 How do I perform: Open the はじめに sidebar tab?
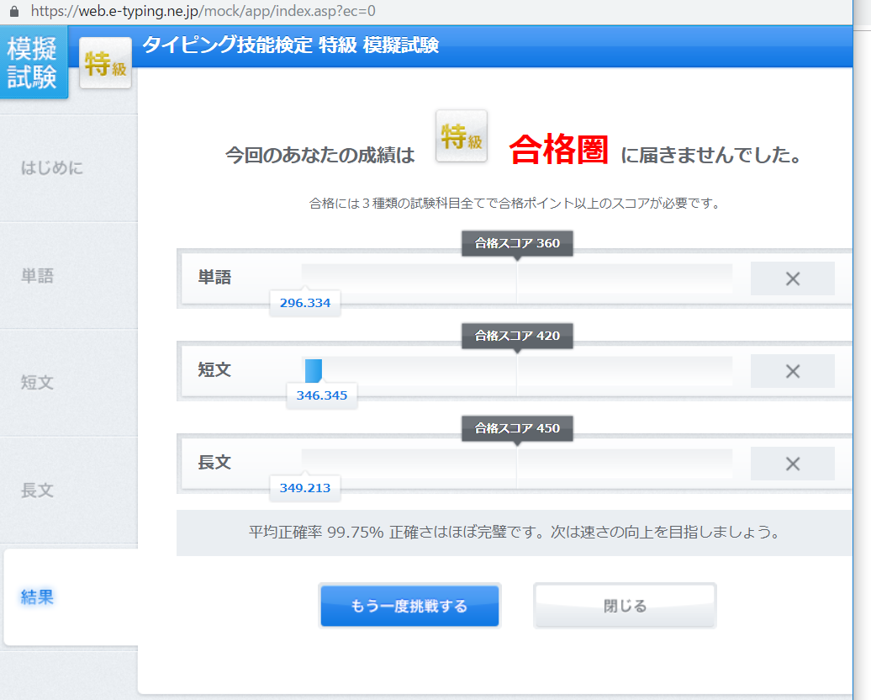52,167
